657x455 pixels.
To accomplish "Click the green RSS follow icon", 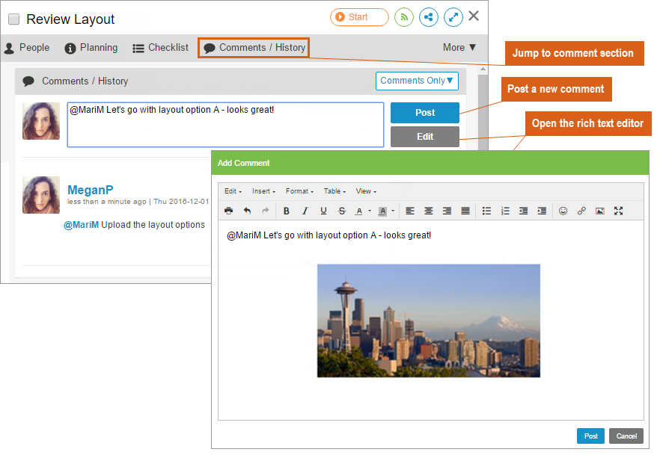I will point(404,17).
